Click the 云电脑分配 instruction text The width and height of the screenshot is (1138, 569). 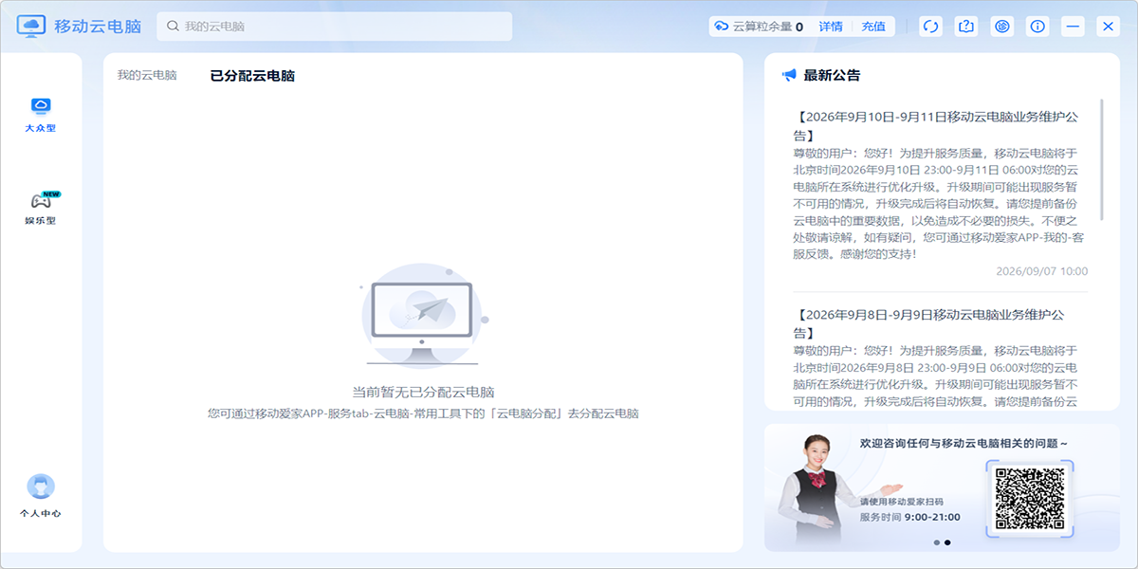click(x=423, y=414)
